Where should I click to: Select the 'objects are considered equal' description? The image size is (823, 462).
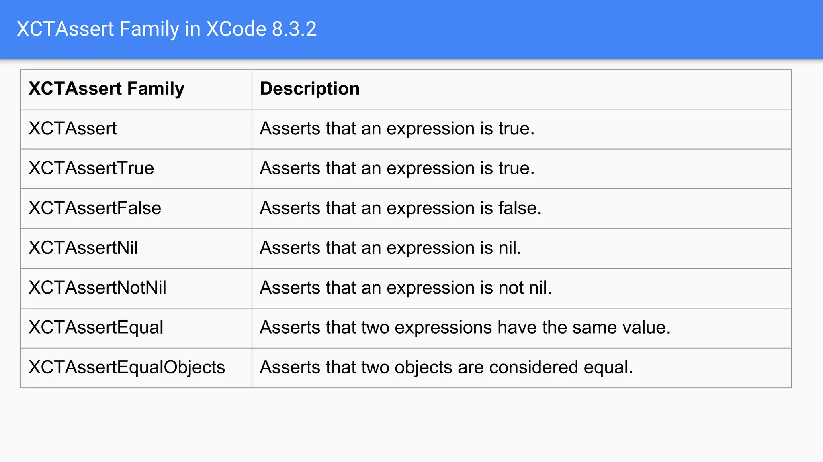[446, 367]
